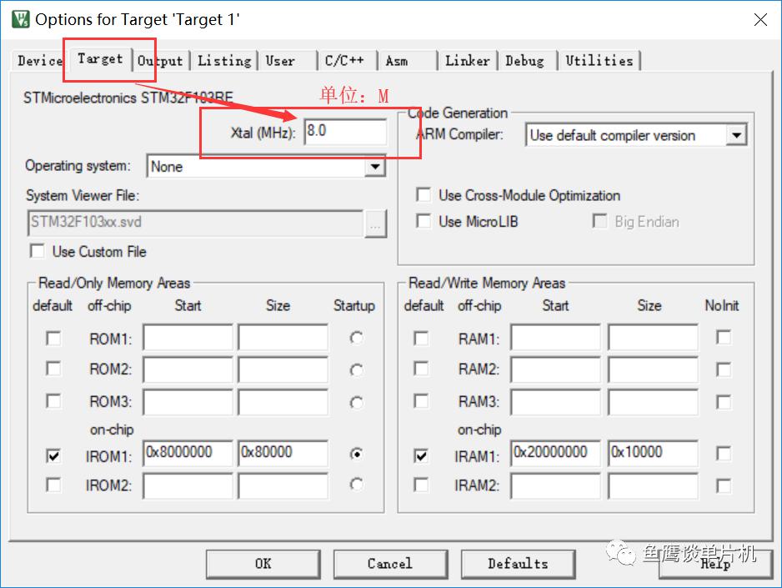Click the Cancel button

pyautogui.click(x=390, y=564)
